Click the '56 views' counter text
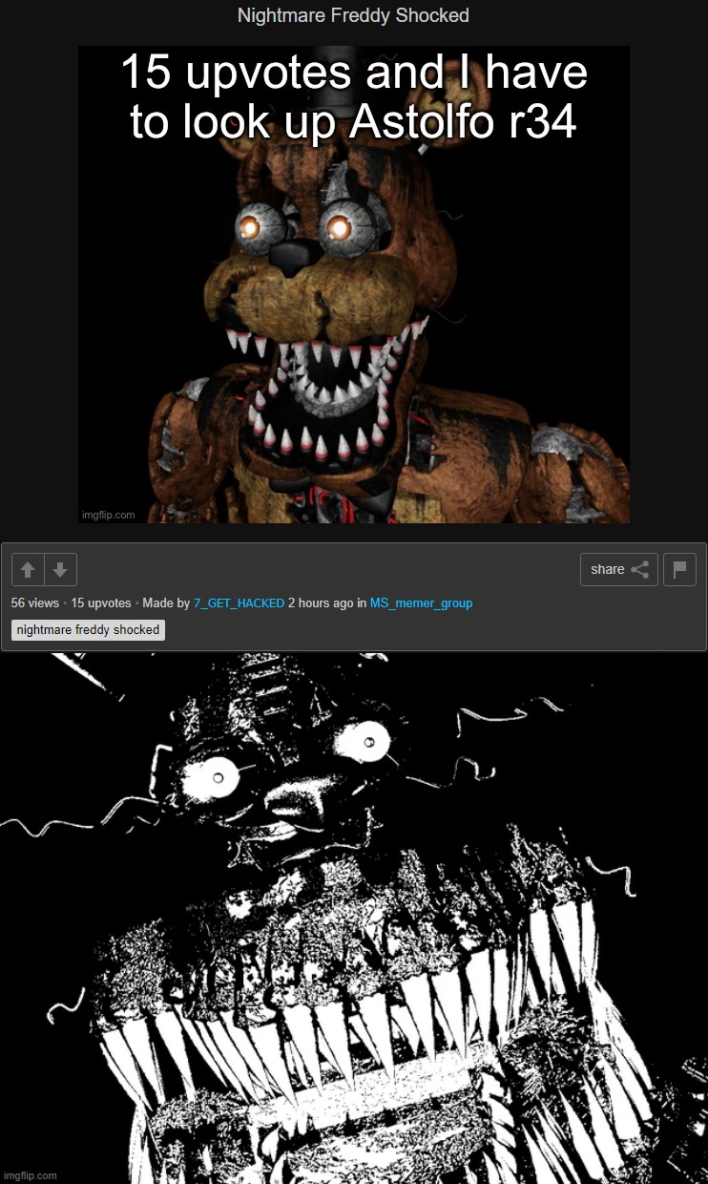Viewport: 708px width, 1184px height. pos(35,603)
